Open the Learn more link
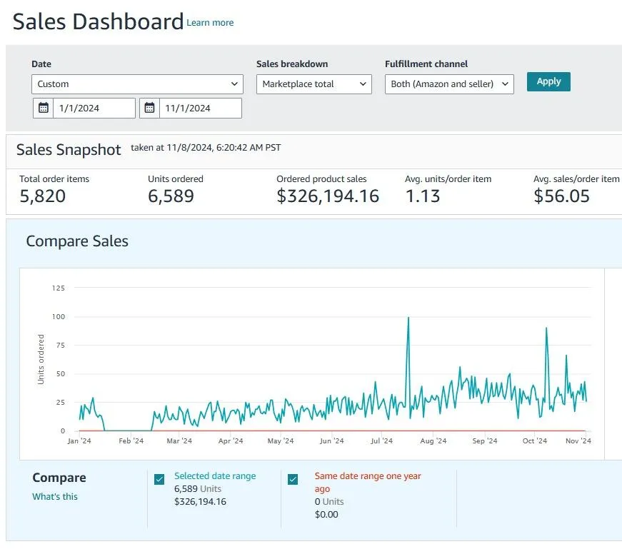This screenshot has height=549, width=622. [210, 23]
